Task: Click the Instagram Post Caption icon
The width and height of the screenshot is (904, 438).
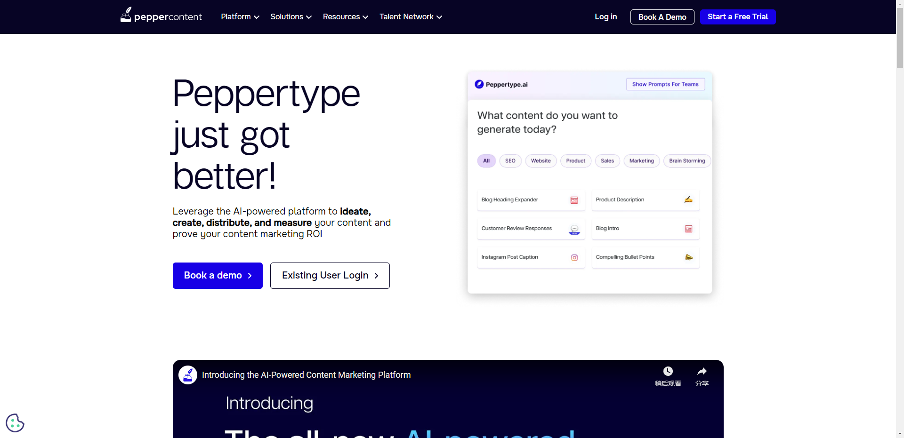Action: click(574, 257)
